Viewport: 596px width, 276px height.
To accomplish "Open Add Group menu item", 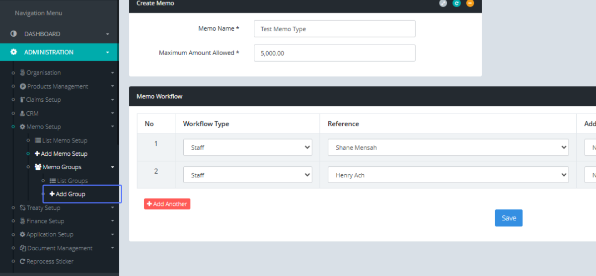I will 70,194.
